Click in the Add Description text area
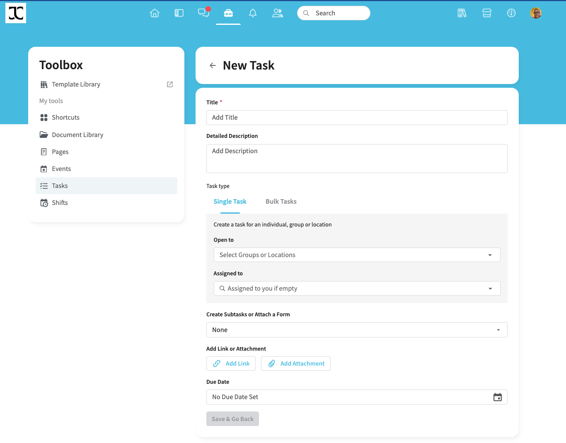 [x=357, y=159]
